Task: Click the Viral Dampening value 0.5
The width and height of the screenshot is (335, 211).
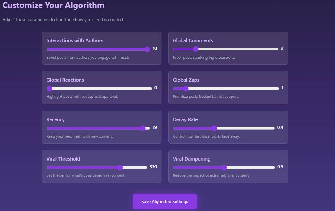Action: click(280, 167)
